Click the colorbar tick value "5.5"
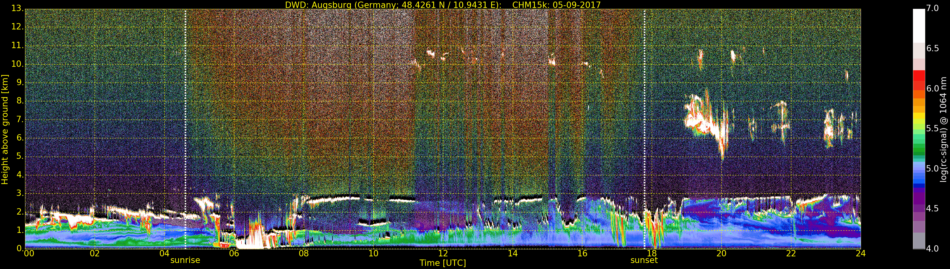Image resolution: width=950 pixels, height=269 pixels. pyautogui.click(x=933, y=128)
